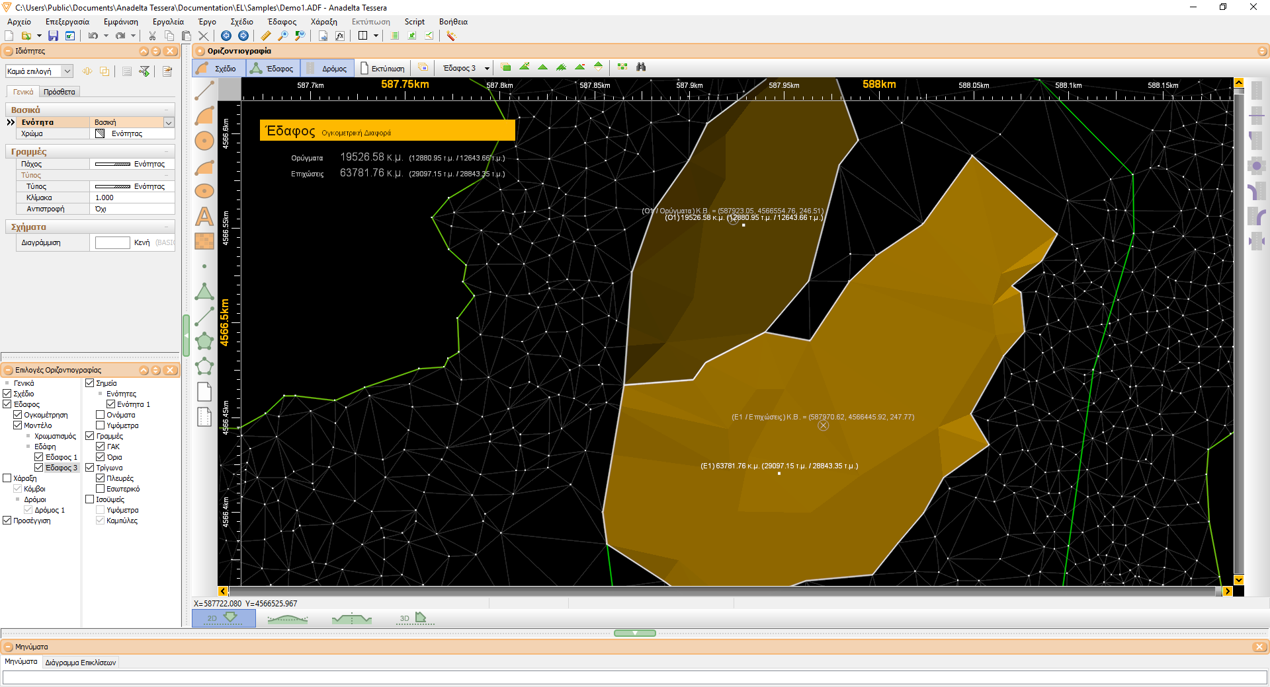1270x687 pixels.
Task: Click the Διαγράμμιση hatch swatch
Action: tap(112, 242)
